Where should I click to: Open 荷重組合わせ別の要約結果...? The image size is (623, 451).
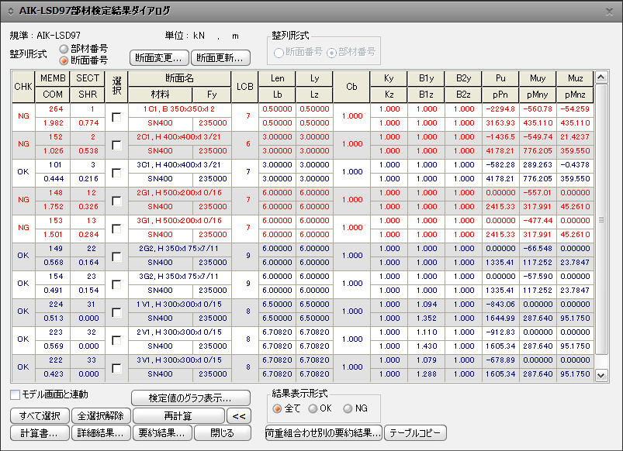pyautogui.click(x=324, y=433)
